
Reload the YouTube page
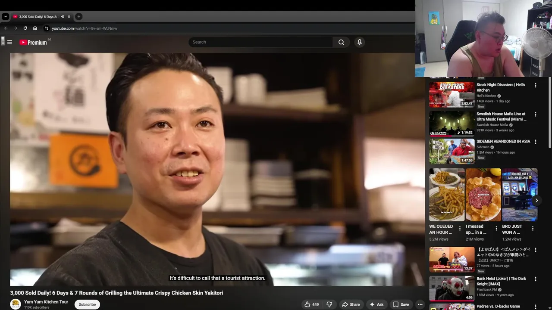[25, 28]
